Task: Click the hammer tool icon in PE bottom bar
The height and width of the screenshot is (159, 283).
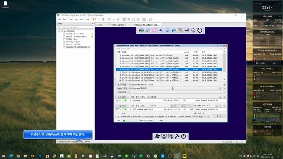Action: [x=177, y=136]
